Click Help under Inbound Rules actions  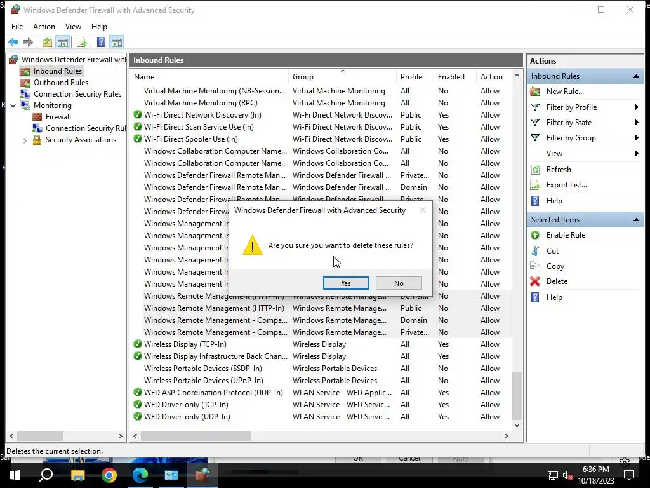(554, 201)
